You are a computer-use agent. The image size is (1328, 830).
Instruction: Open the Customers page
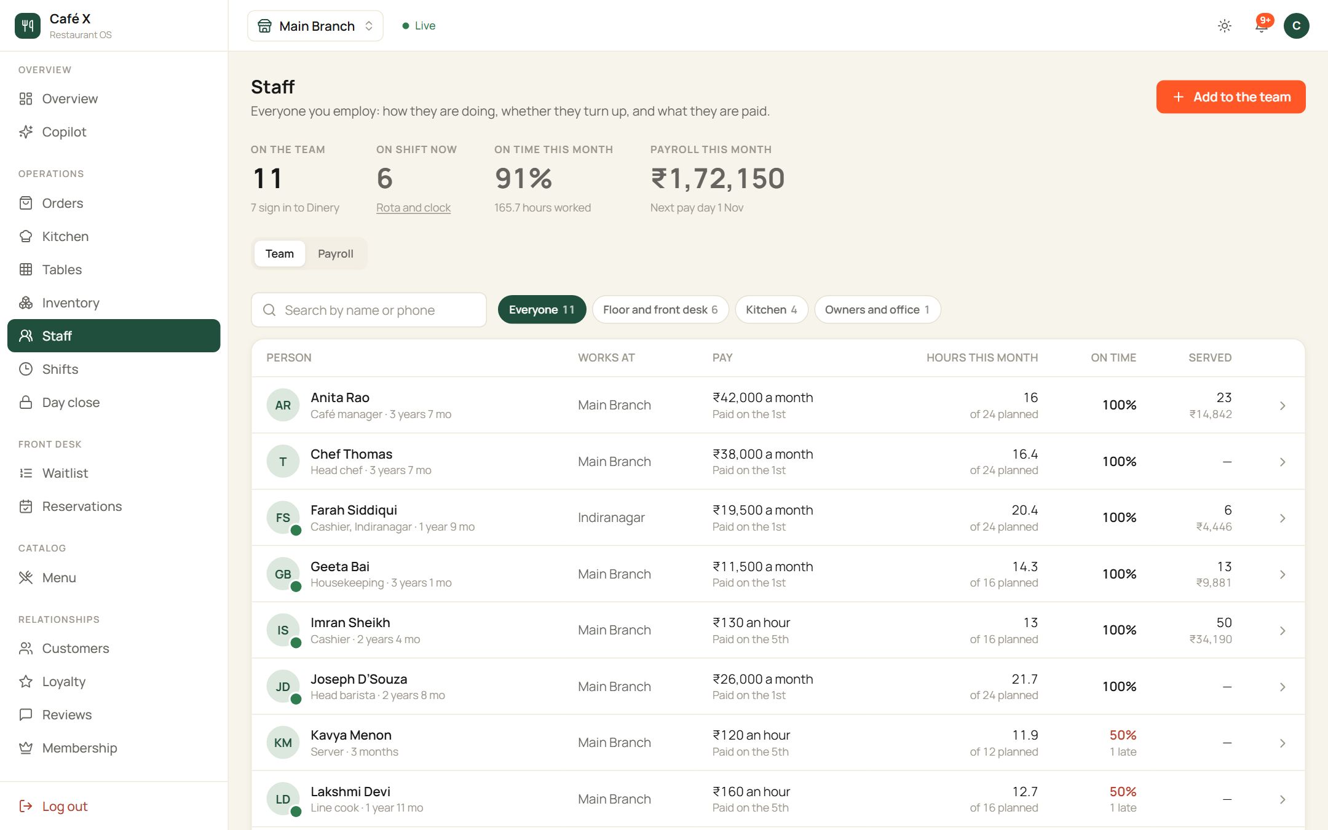coord(114,649)
